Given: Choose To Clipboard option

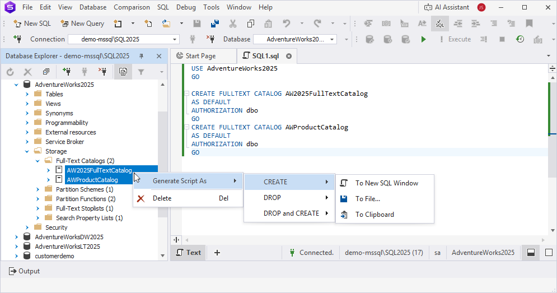Looking at the screenshot, I should click(385, 215).
